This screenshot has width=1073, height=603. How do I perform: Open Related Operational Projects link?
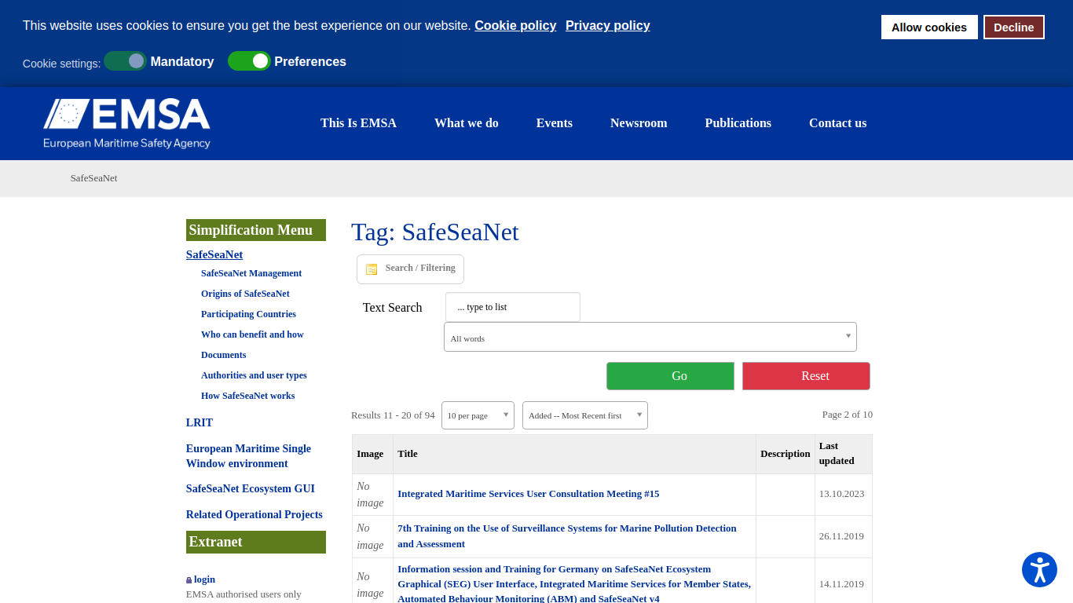tap(255, 514)
